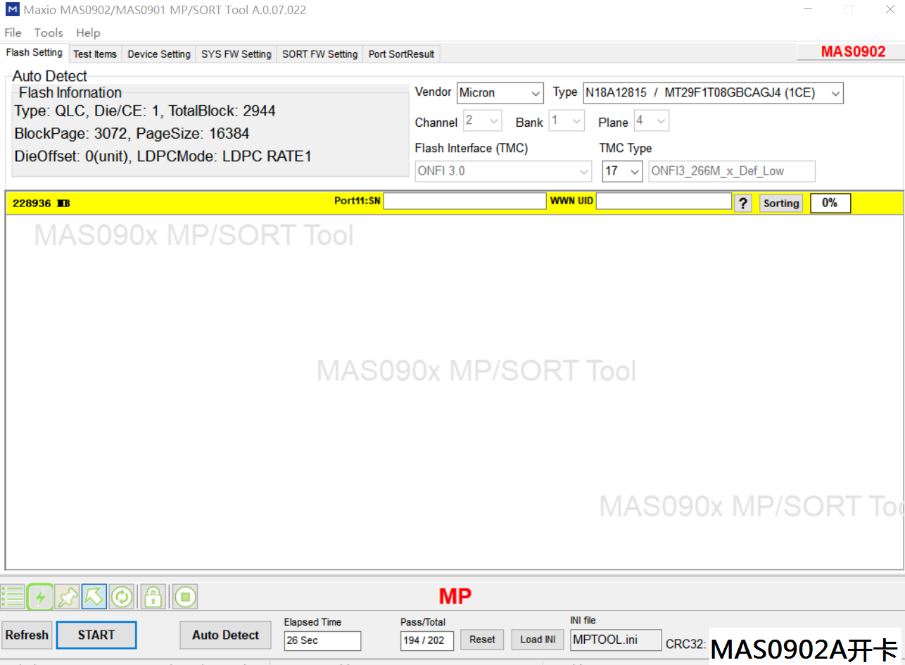Screen dimensions: 905x665
Task: Open the Vendor dropdown showing Micron
Action: 500,93
